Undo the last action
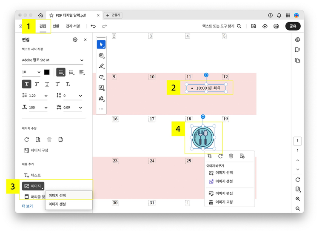 tap(93, 26)
